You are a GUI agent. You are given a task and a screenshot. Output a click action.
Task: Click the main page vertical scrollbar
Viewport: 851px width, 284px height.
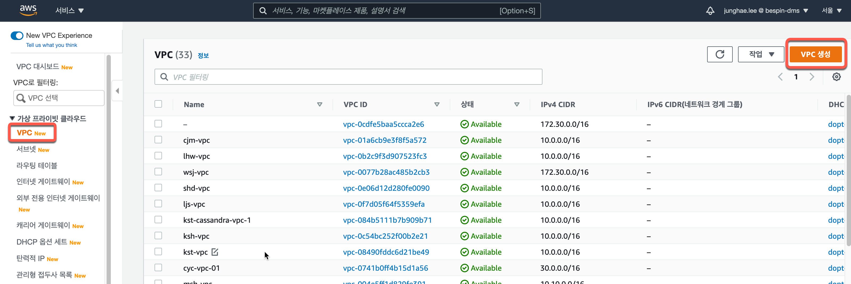point(848,170)
